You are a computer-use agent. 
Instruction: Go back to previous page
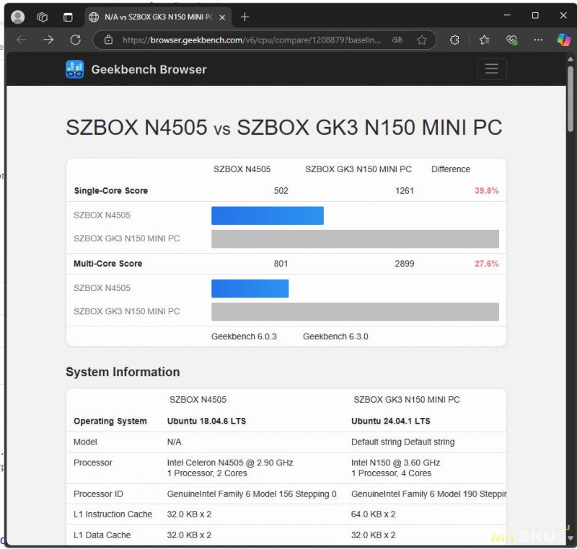(22, 40)
